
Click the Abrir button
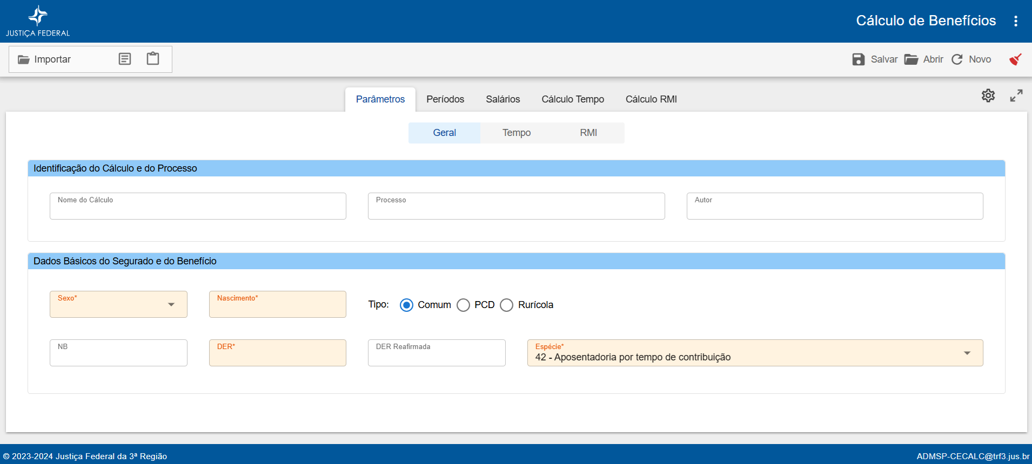tap(924, 59)
